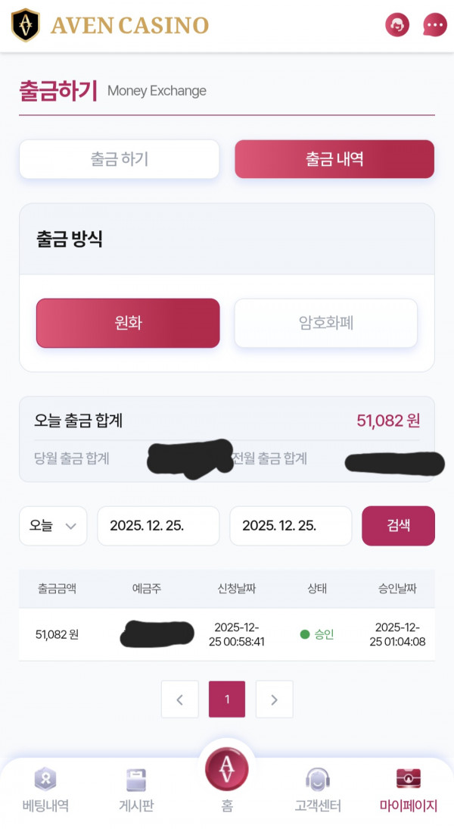
Task: Open the chat message icon in the header
Action: (x=434, y=24)
